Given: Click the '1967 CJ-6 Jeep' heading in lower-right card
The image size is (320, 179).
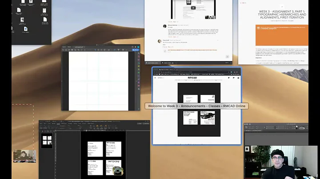Looking at the screenshot, I should pos(114,162).
